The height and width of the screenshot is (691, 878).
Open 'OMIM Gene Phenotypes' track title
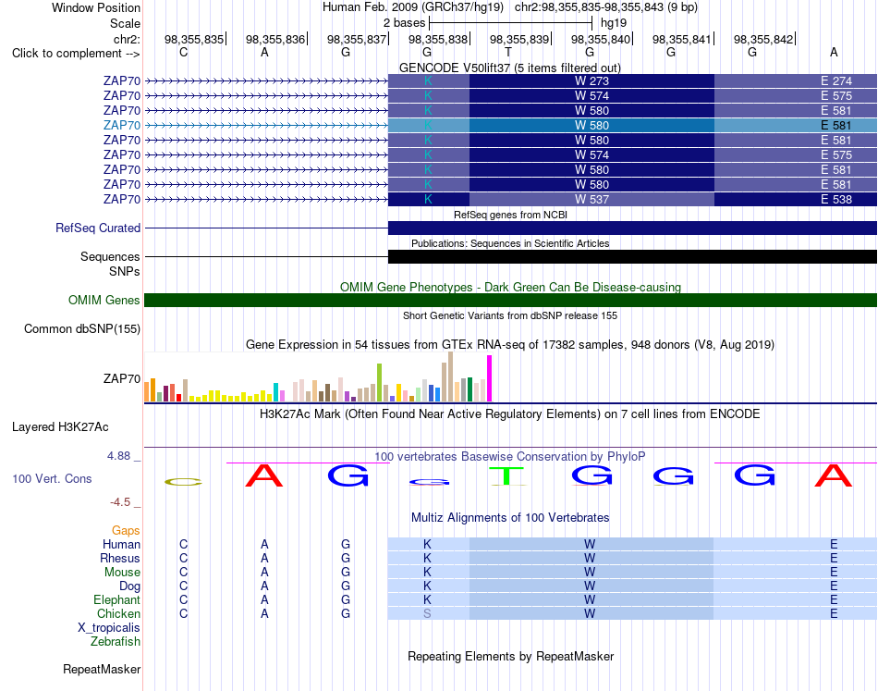coord(510,287)
